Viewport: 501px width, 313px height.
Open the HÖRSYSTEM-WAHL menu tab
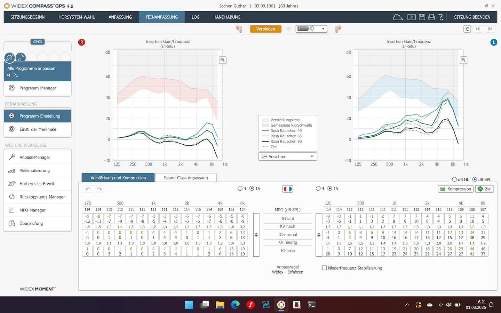coord(77,17)
